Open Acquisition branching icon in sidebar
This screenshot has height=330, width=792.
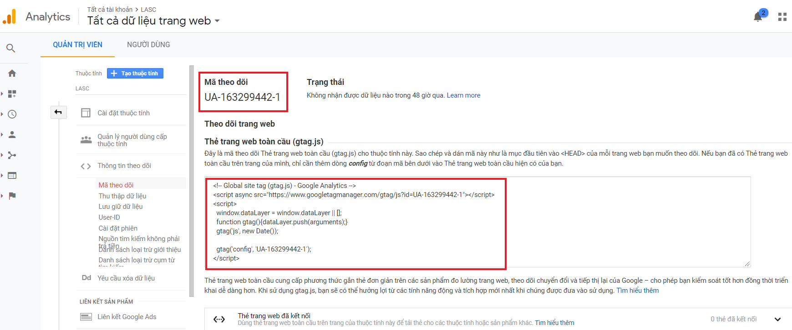[12, 155]
